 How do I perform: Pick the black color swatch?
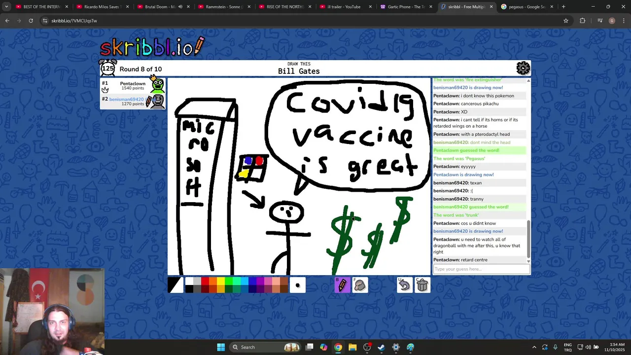189,289
